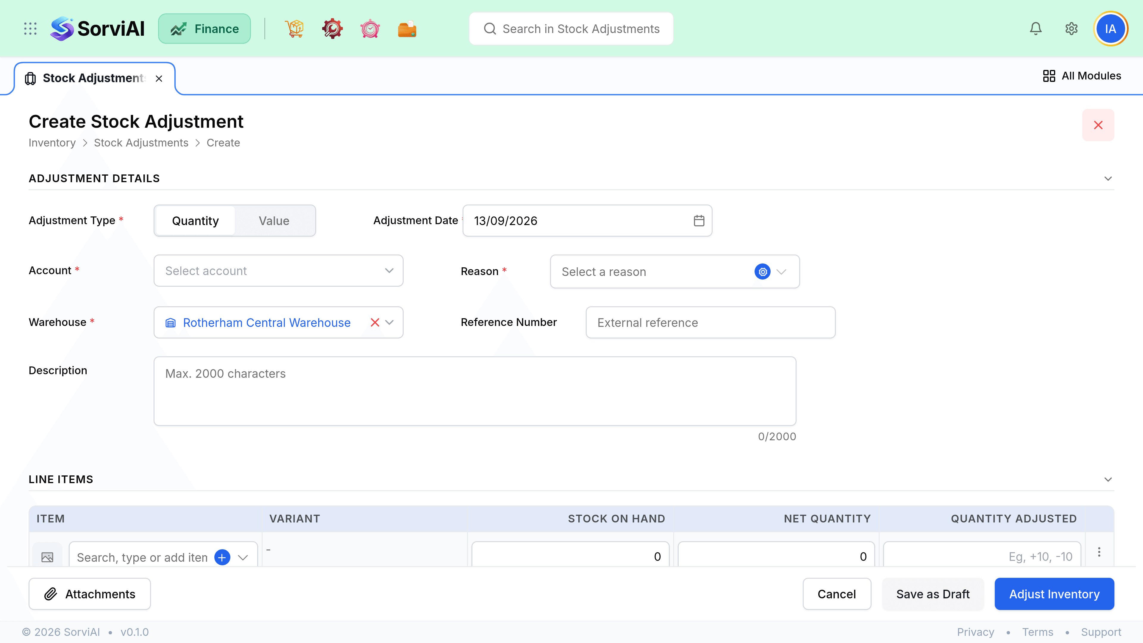Open the red gear wrench module icon

(x=332, y=29)
